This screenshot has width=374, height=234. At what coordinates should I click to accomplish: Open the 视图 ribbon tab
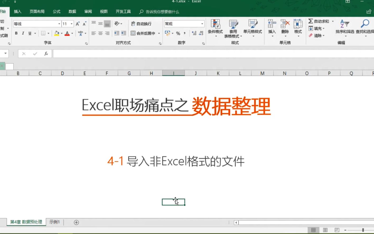(104, 12)
